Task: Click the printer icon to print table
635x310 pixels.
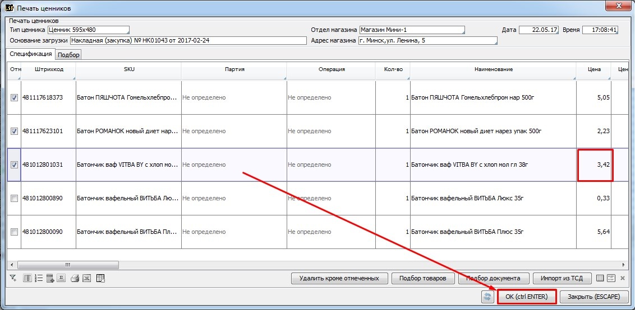Action: click(x=75, y=278)
